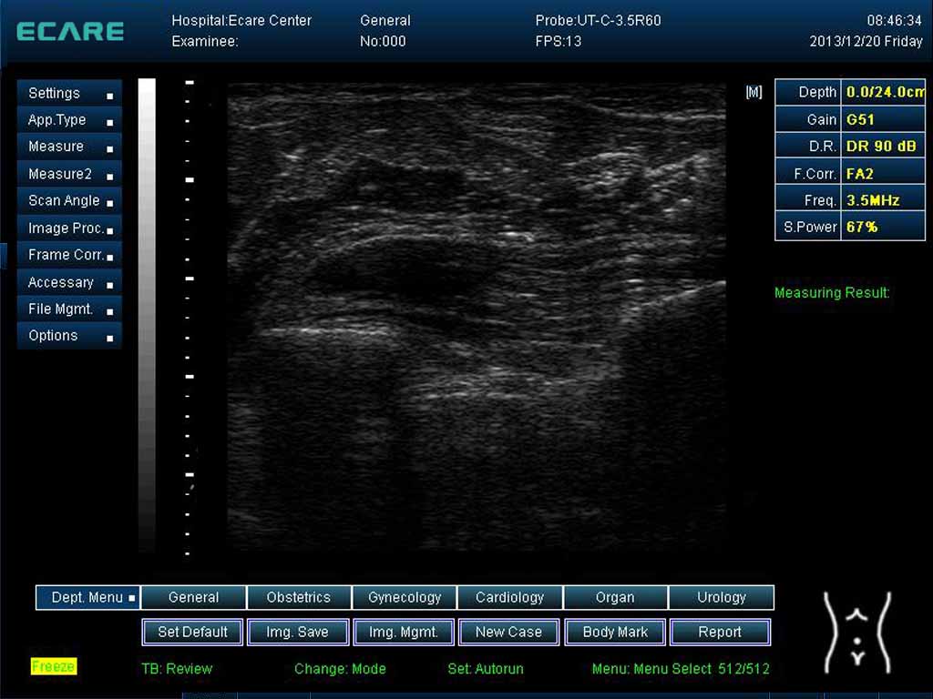Open Image Proc. settings

[69, 228]
